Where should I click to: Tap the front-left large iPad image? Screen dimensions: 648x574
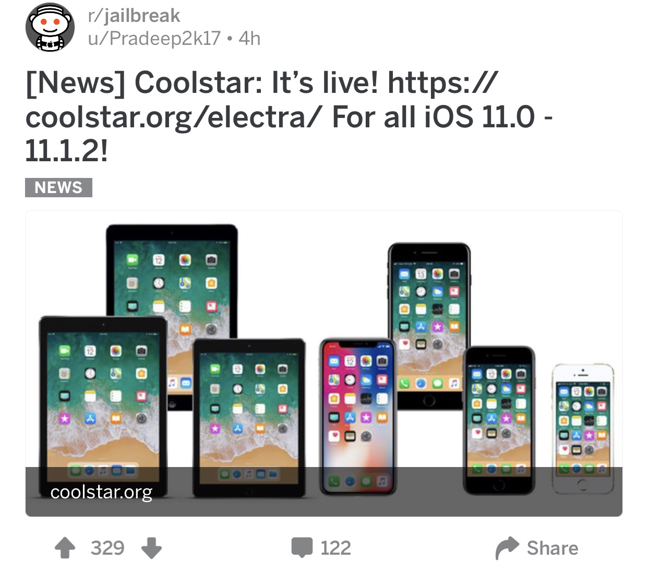(103, 406)
